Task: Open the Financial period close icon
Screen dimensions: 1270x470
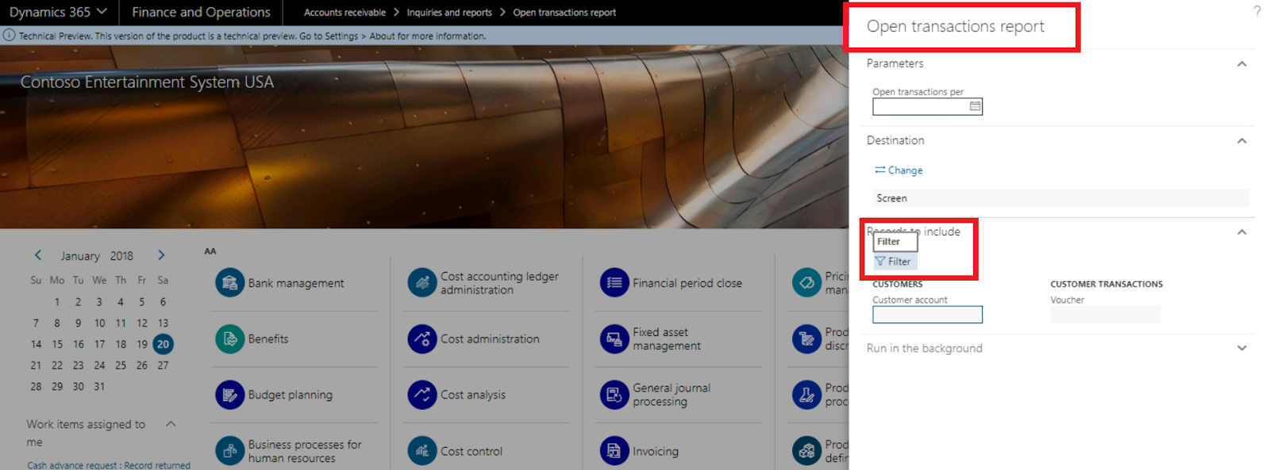Action: coord(614,283)
